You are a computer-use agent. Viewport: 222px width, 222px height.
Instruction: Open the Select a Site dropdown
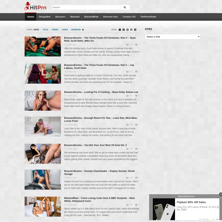pyautogui.click(x=172, y=37)
